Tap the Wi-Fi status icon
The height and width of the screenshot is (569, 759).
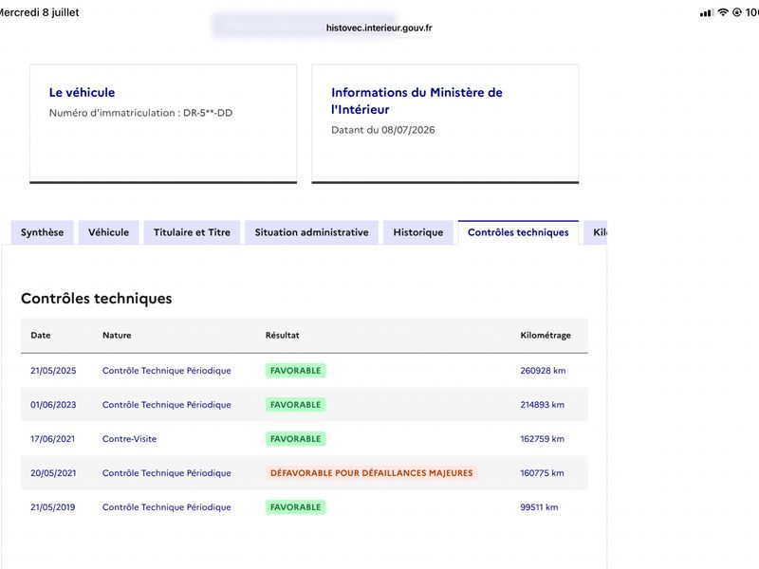tap(723, 12)
